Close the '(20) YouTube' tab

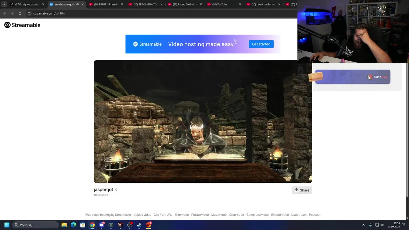[240, 4]
